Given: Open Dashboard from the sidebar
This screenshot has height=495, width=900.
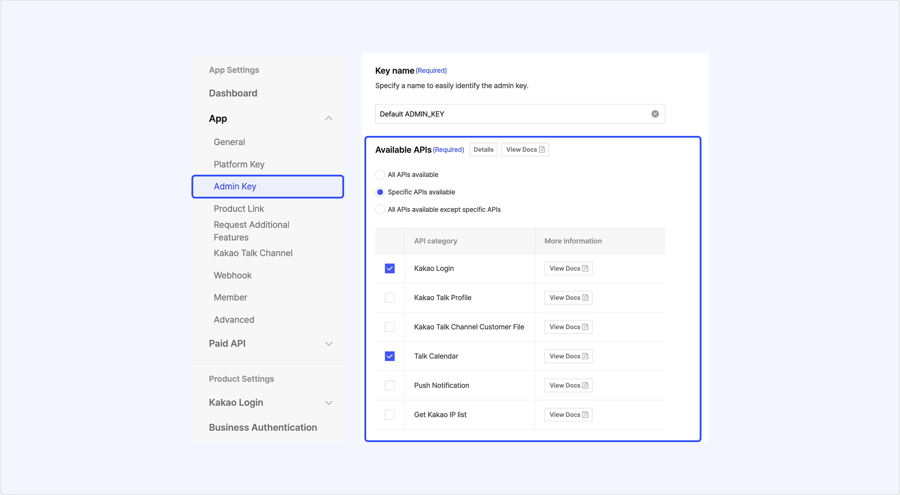Looking at the screenshot, I should point(233,93).
